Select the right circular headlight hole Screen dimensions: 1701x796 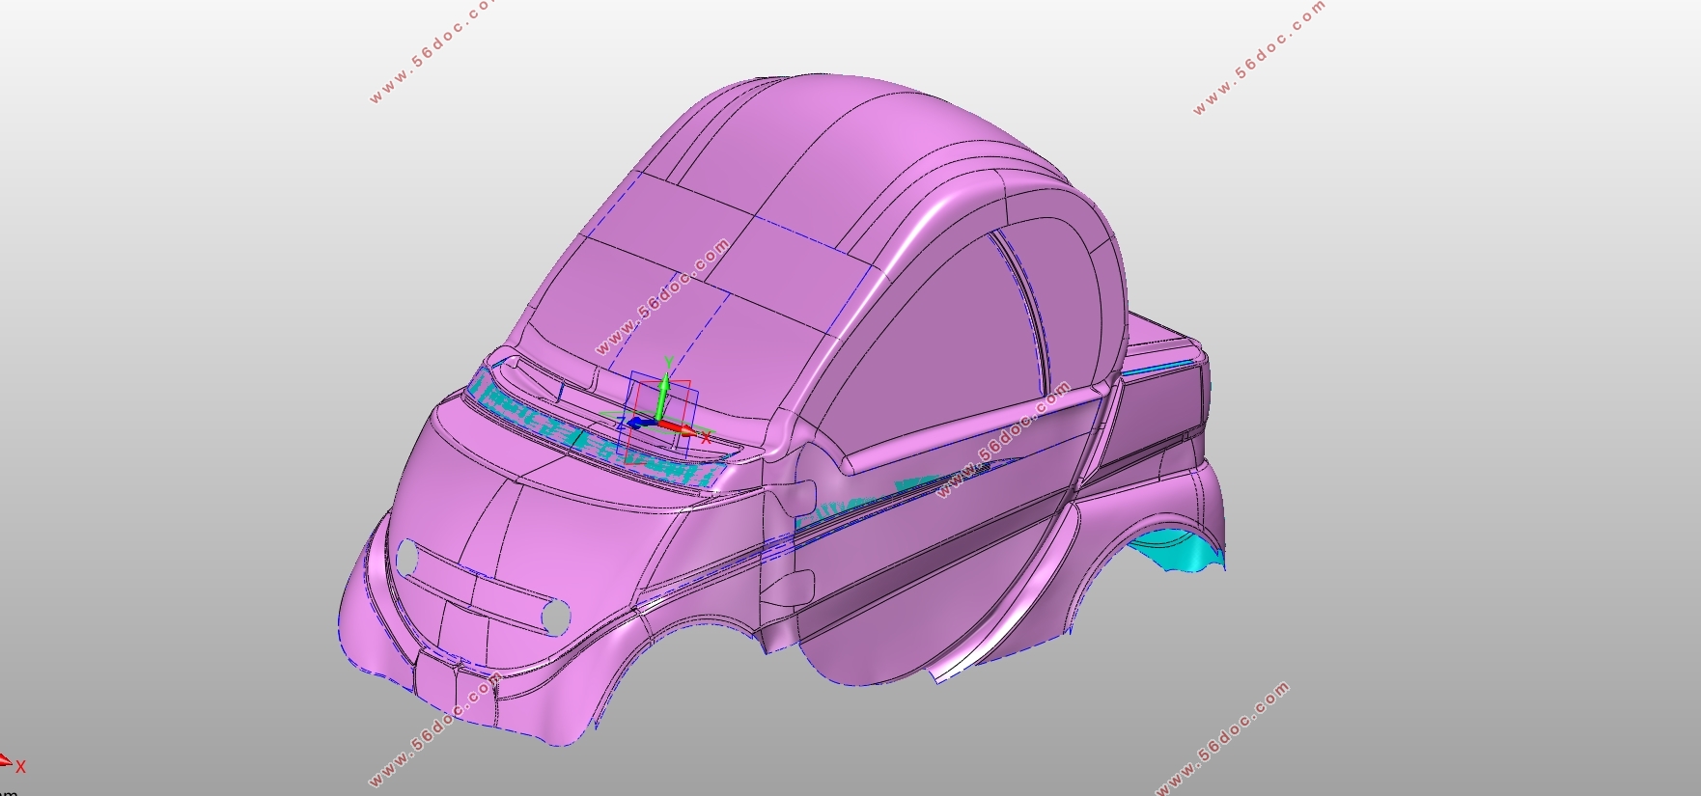click(x=555, y=615)
